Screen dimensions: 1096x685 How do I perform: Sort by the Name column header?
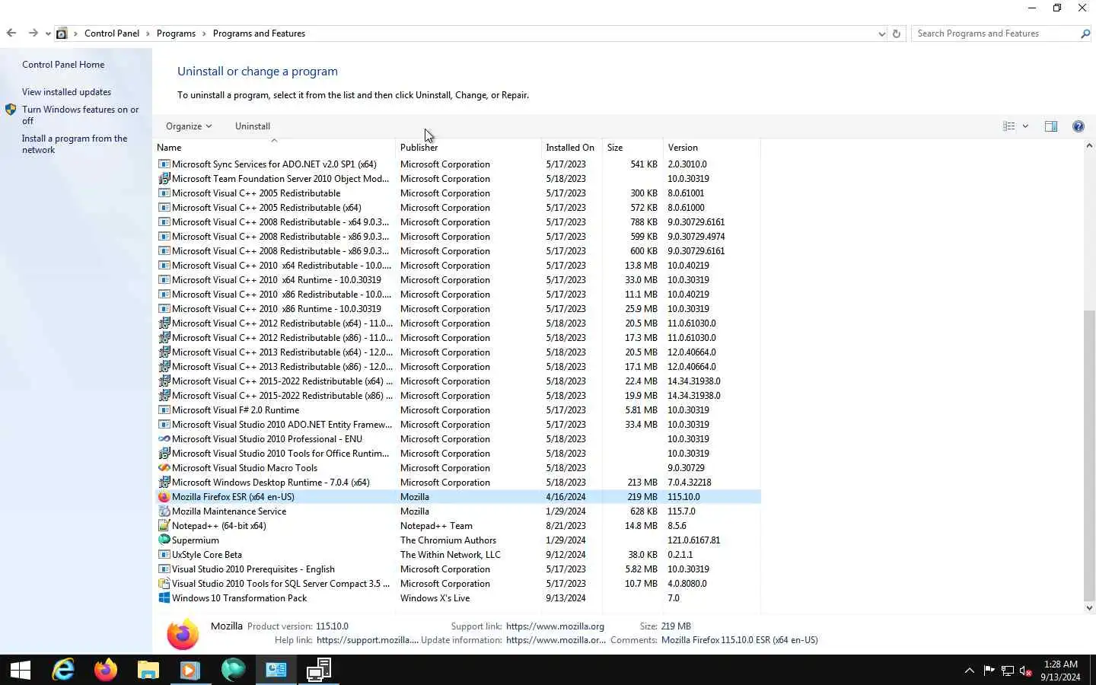[x=275, y=148]
